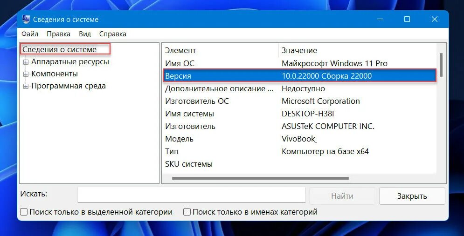Select the Имя ОС row
The width and height of the screenshot is (464, 236).
pyautogui.click(x=299, y=63)
